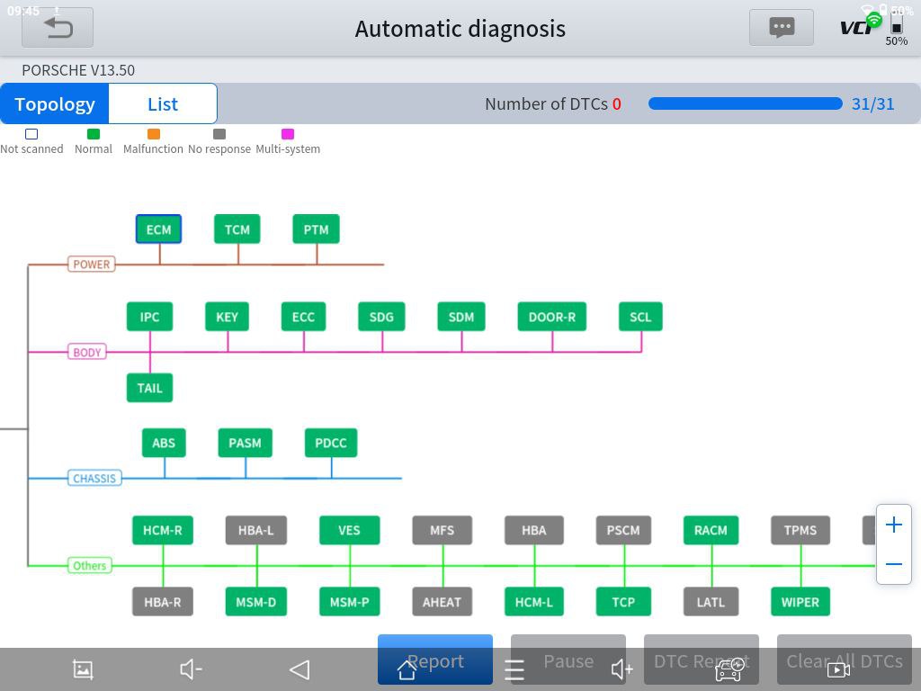
Task: Click the orange Malfunction legend swatch
Action: (153, 134)
